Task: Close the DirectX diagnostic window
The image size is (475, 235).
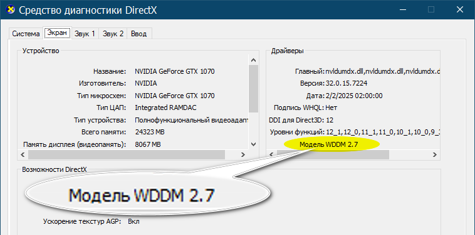Action: pyautogui.click(x=459, y=9)
